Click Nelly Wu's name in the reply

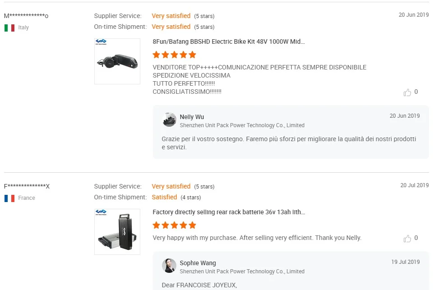(192, 117)
